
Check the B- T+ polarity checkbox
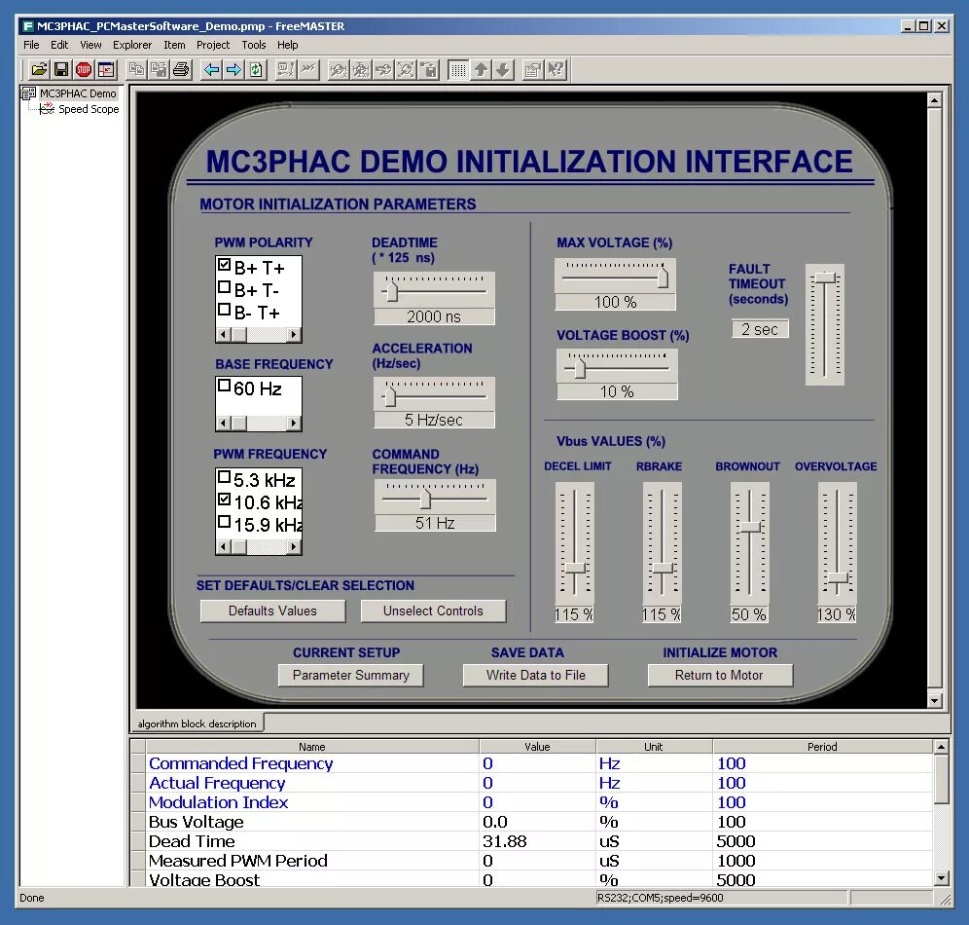tap(224, 310)
